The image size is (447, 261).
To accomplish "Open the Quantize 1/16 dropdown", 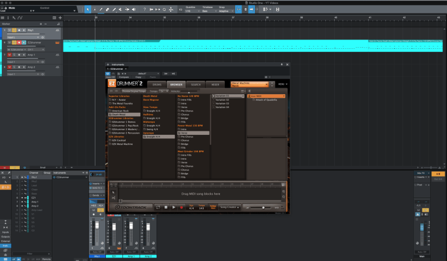I will [193, 11].
